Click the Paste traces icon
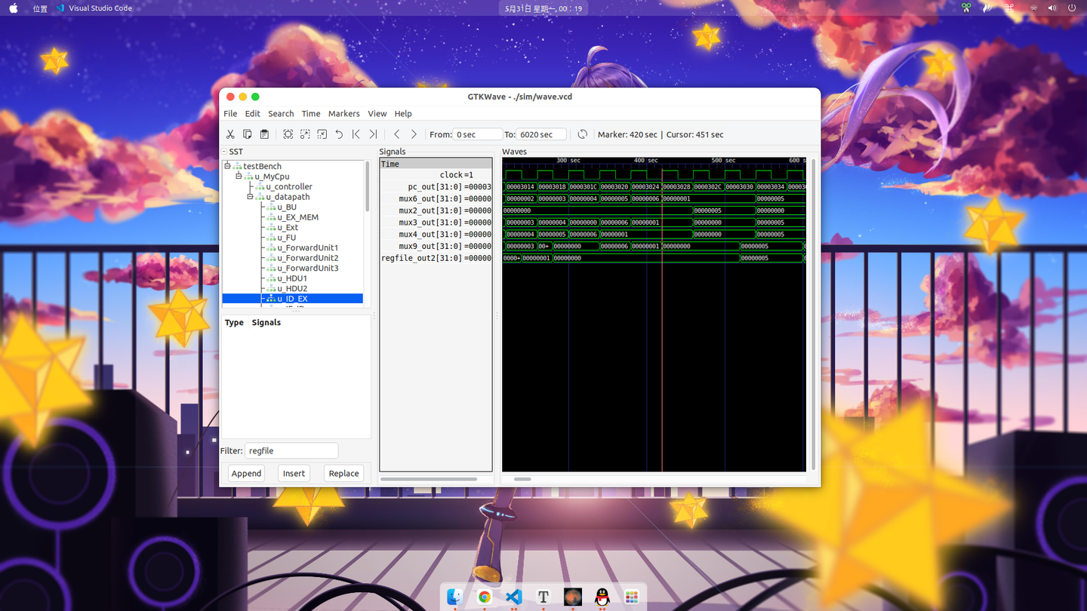The height and width of the screenshot is (611, 1087). coord(263,134)
